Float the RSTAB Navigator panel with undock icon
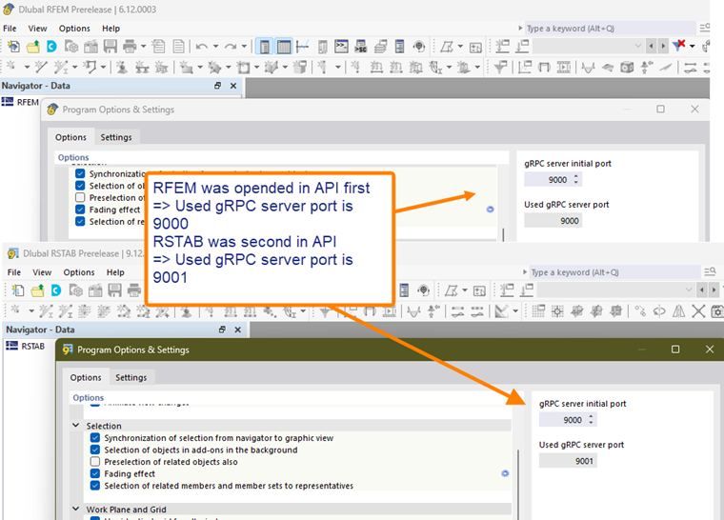 (221, 329)
